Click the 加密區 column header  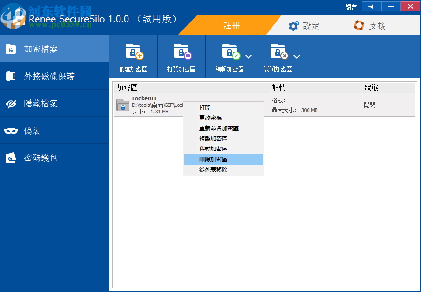click(191, 88)
